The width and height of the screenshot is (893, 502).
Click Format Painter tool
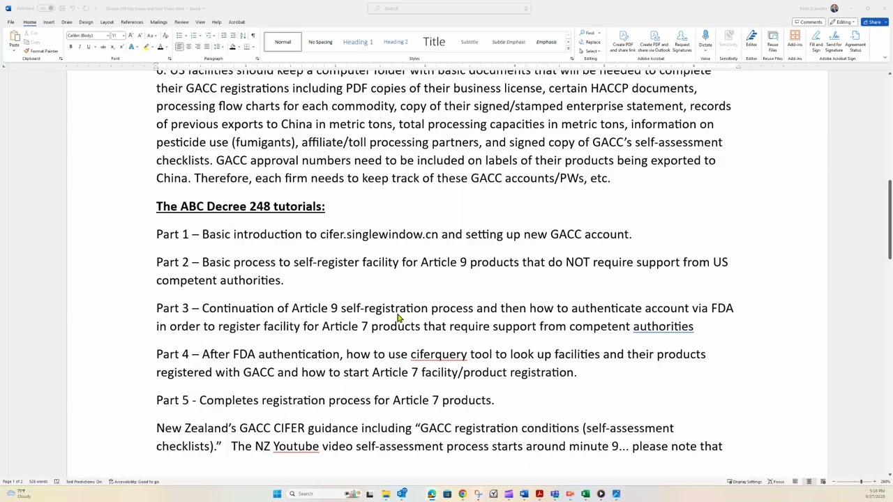point(40,51)
